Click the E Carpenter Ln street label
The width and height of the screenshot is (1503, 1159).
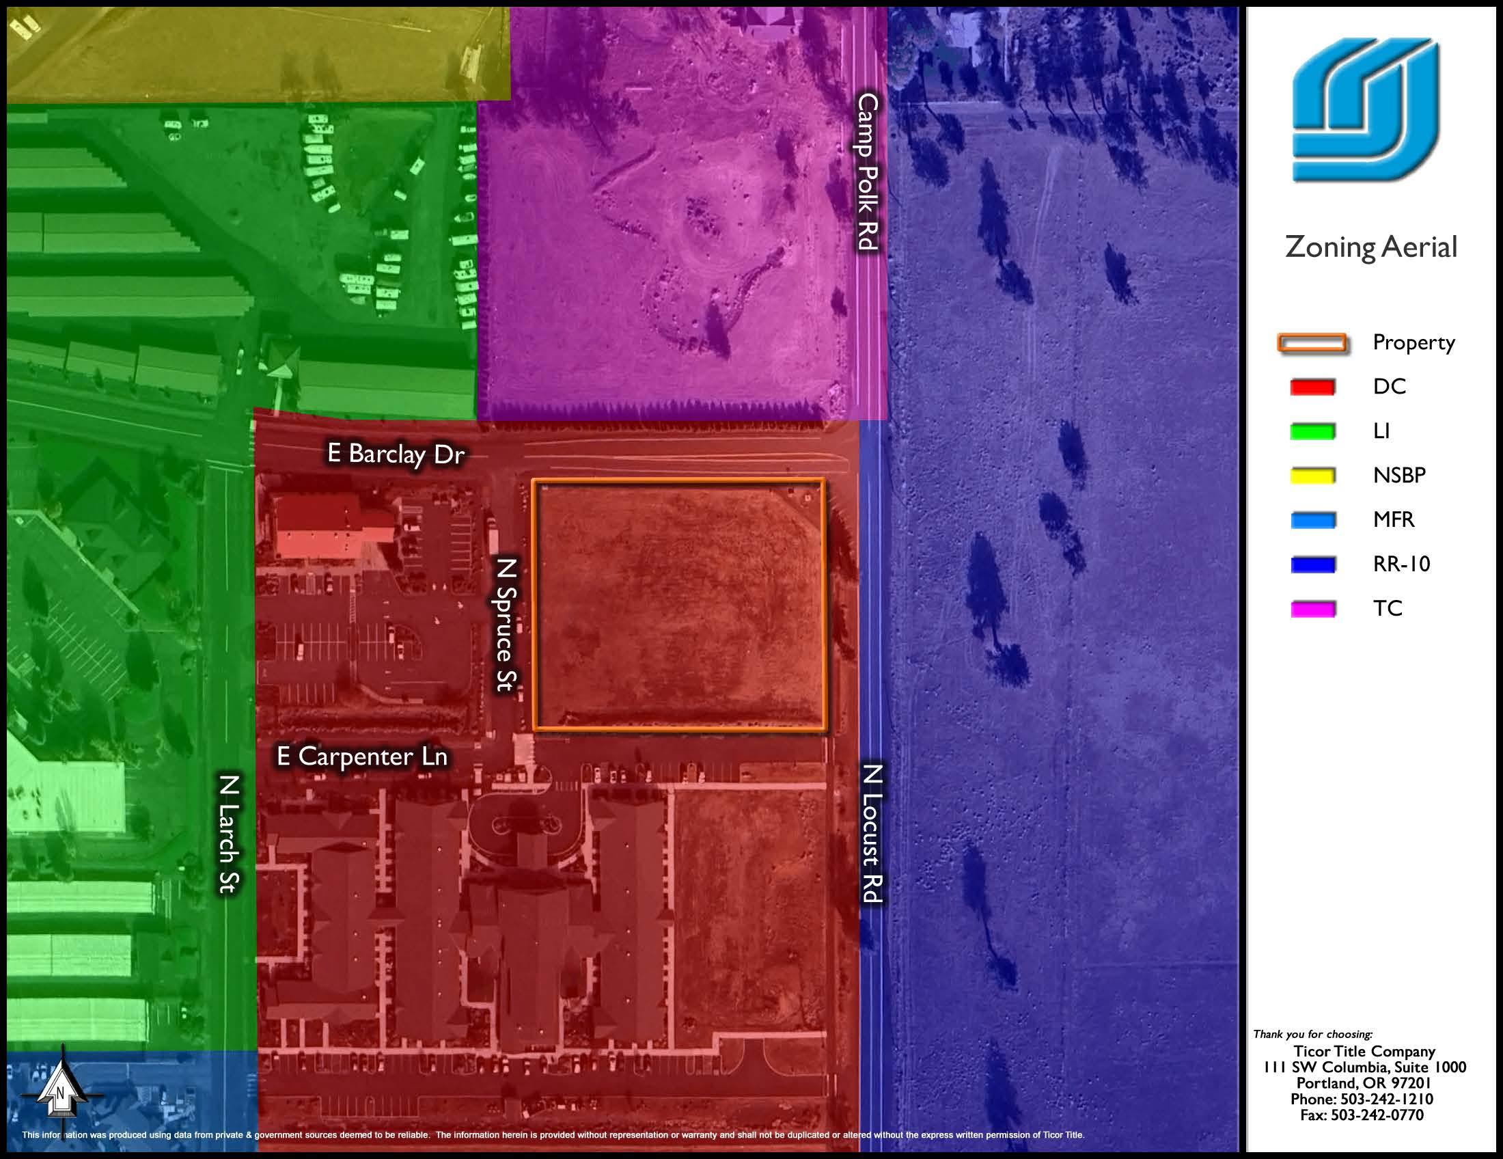point(362,756)
